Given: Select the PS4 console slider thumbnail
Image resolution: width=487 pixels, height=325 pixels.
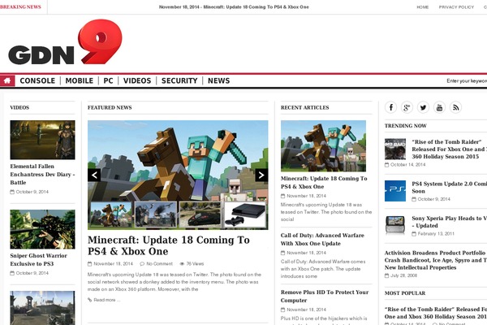Looking at the screenshot, I should 245,214.
